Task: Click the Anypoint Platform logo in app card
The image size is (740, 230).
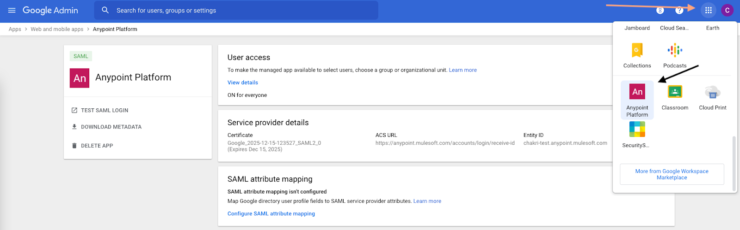Action: (80, 78)
